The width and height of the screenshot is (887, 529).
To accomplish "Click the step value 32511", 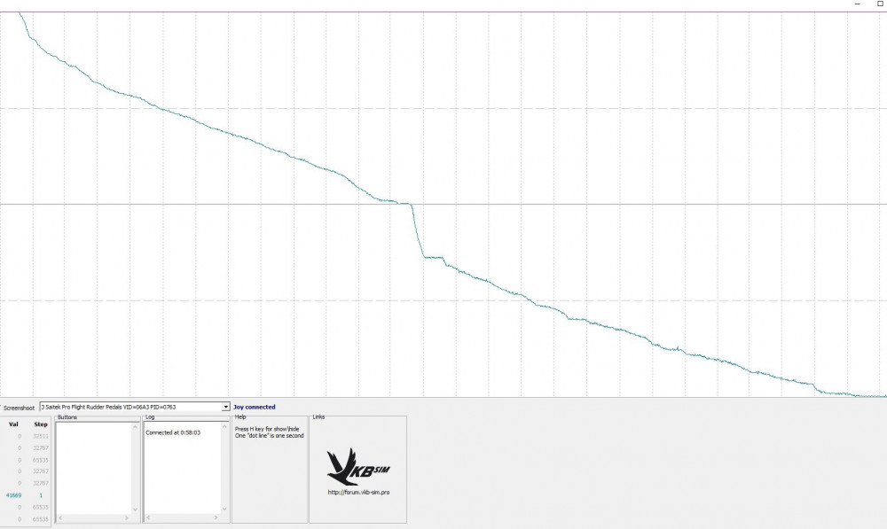I will (41, 436).
